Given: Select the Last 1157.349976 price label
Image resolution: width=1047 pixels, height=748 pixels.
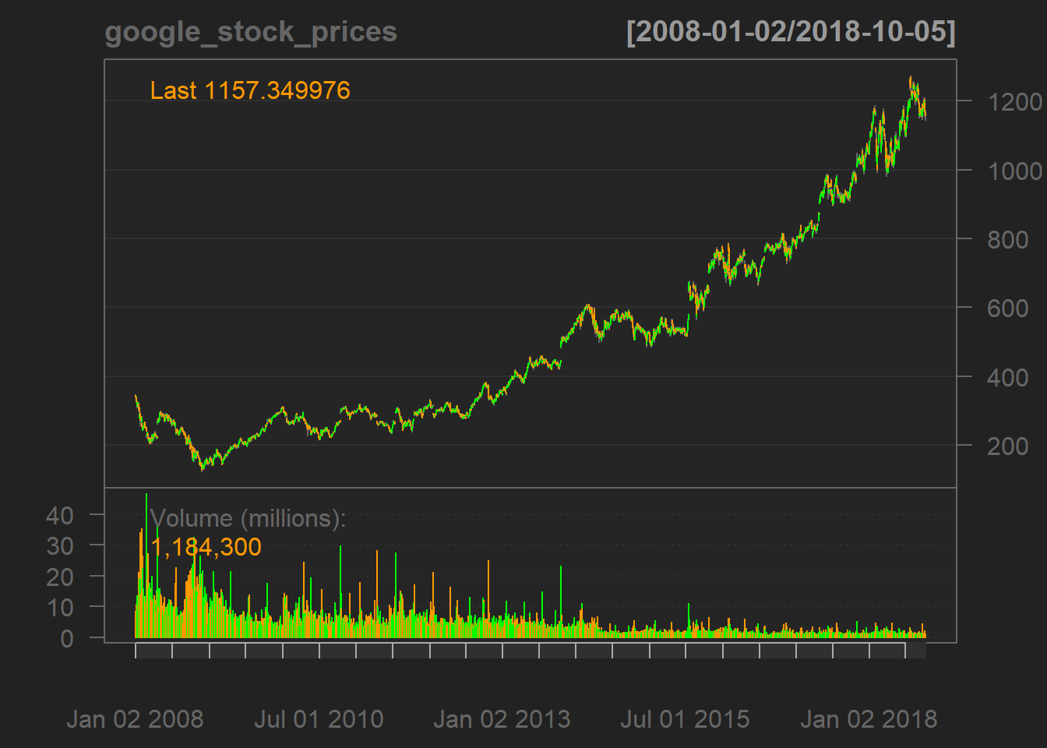Looking at the screenshot, I should click(250, 90).
